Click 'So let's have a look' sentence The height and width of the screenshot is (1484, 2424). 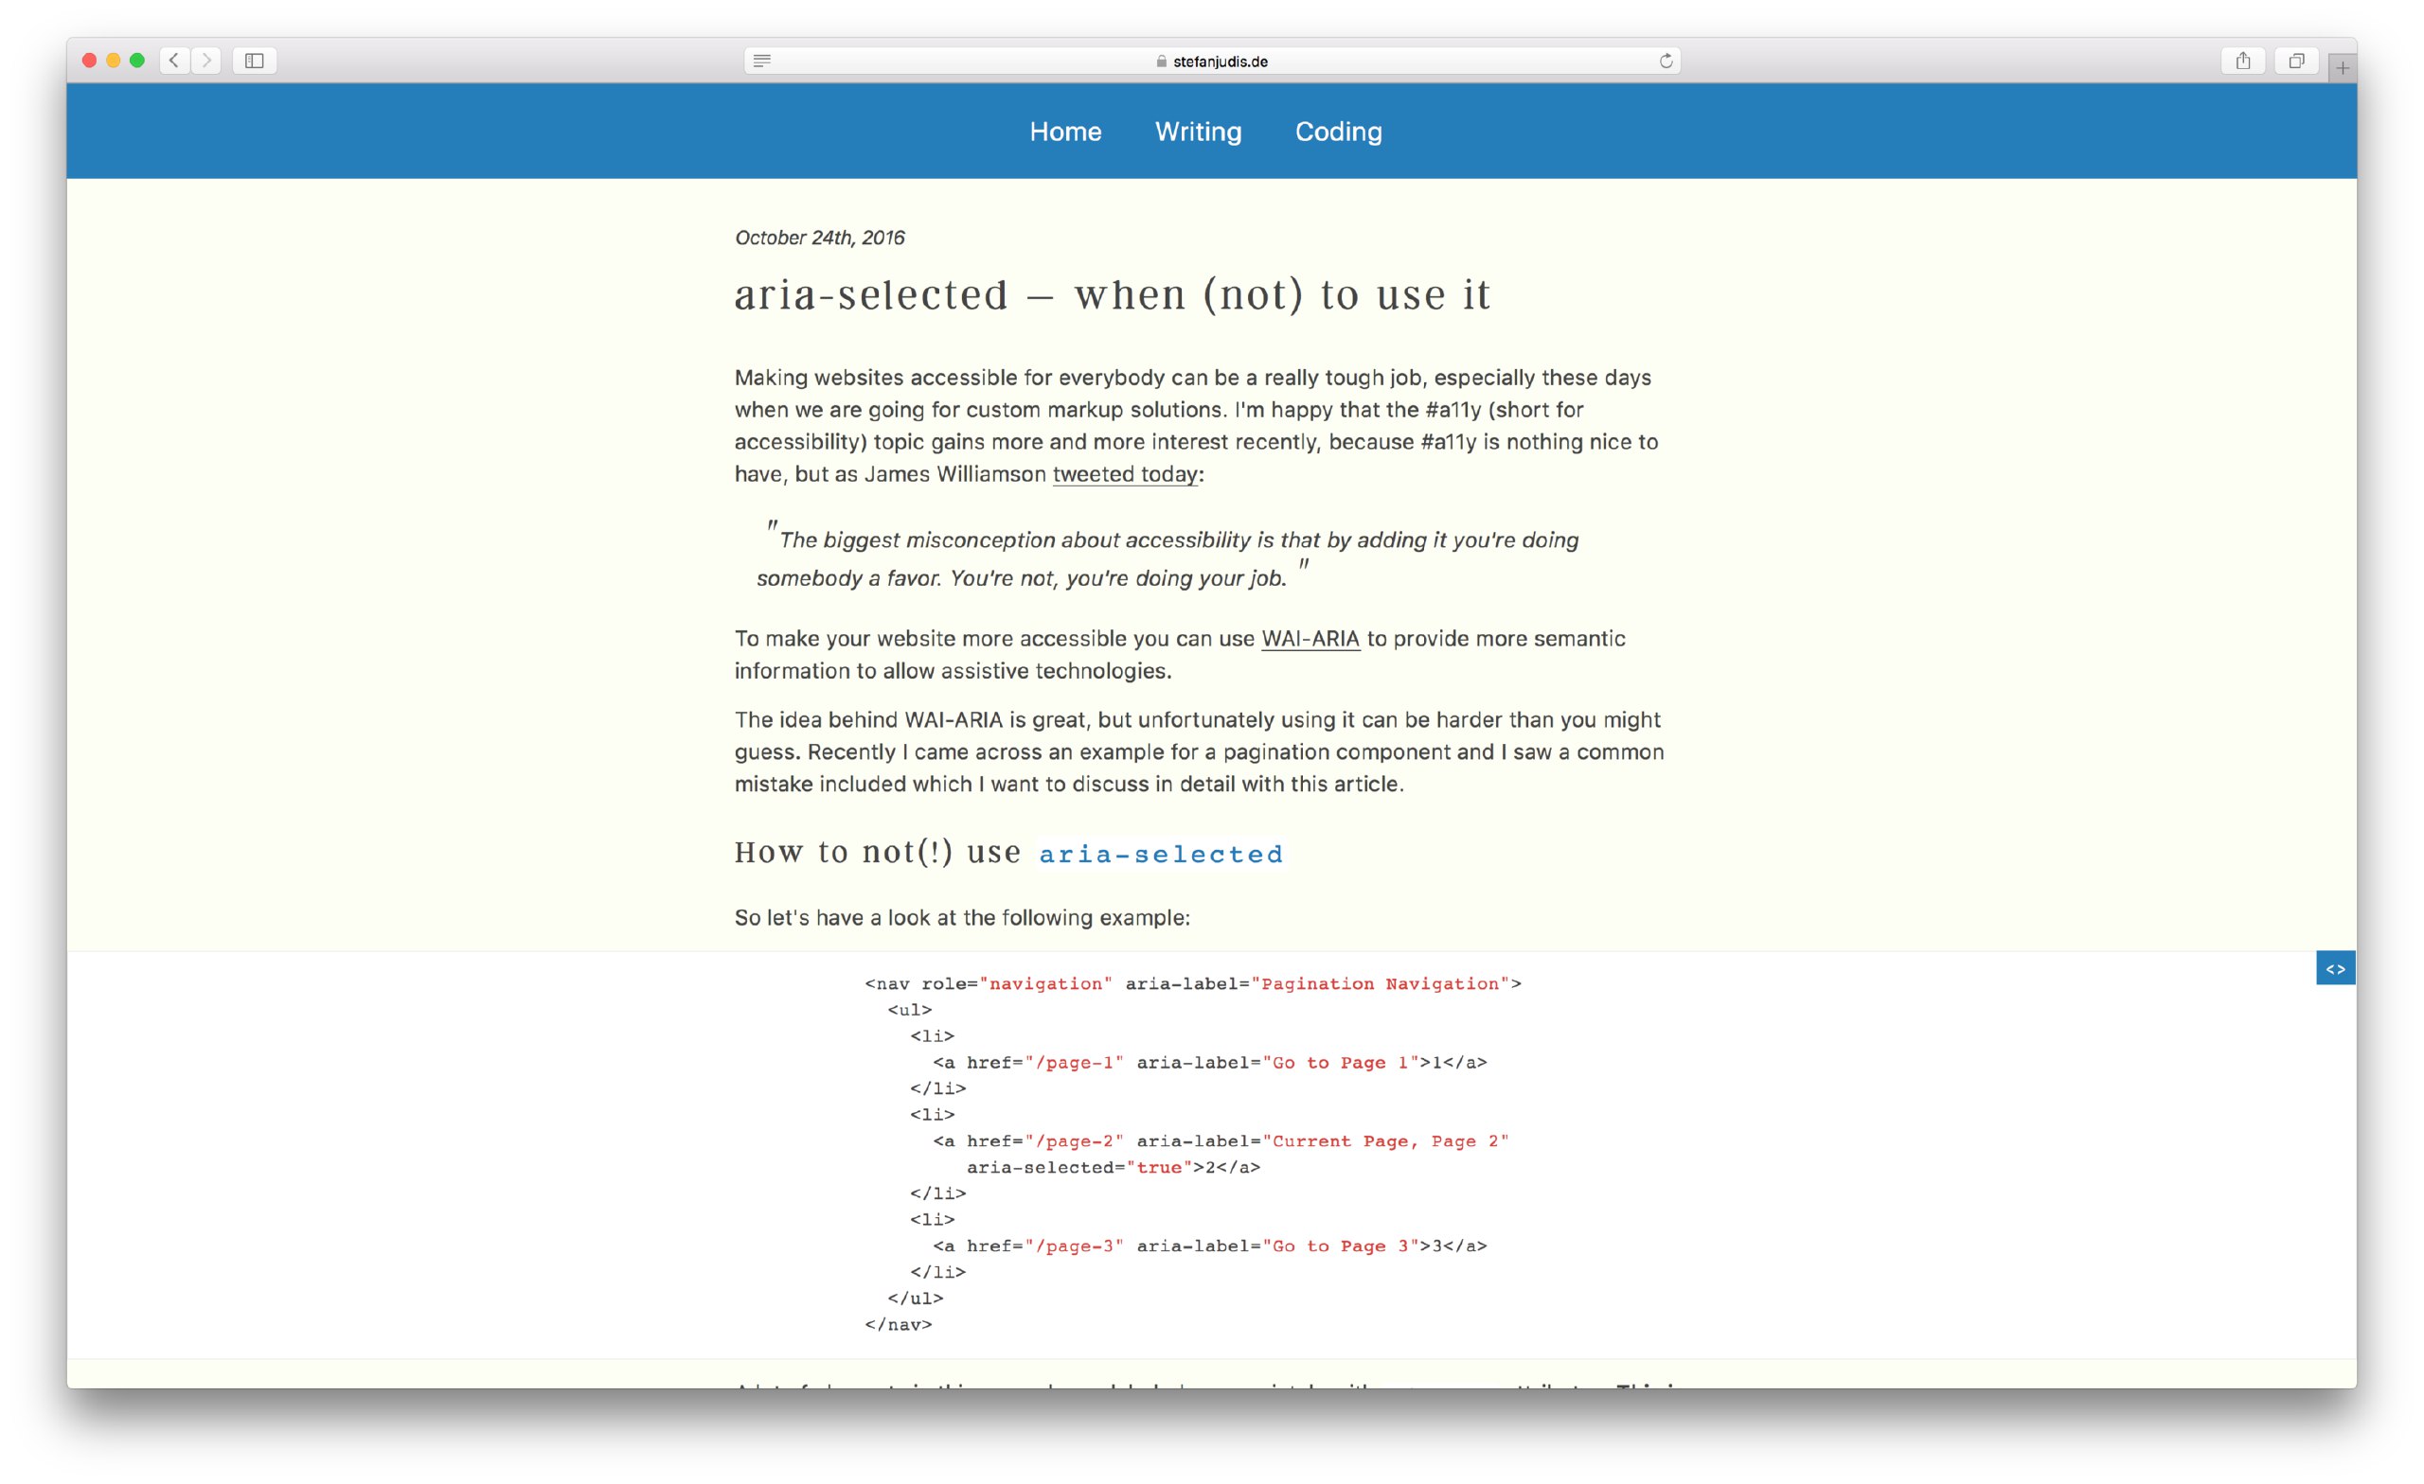pyautogui.click(x=962, y=917)
